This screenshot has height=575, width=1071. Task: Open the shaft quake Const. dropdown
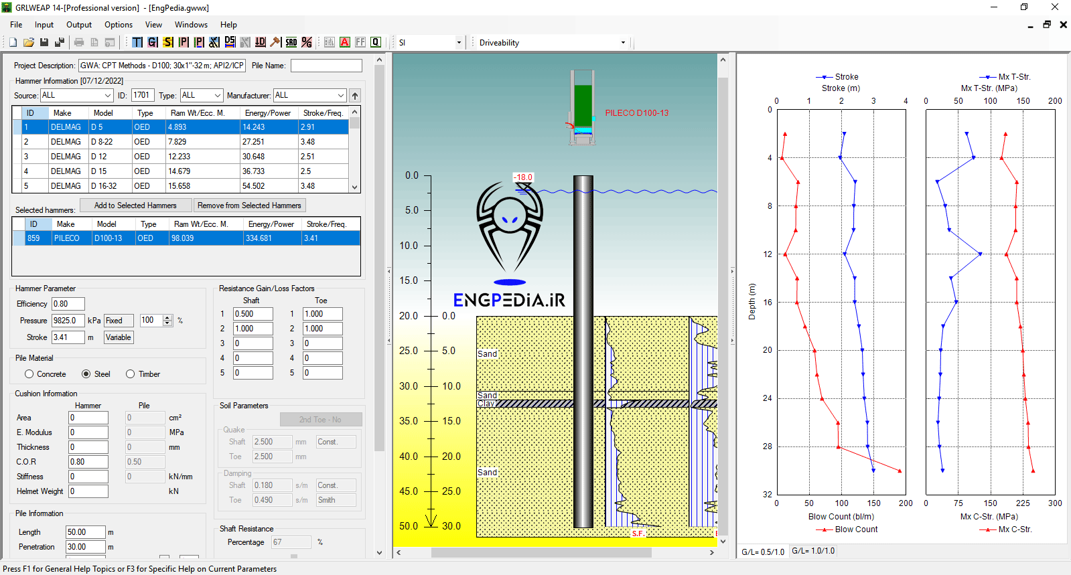[336, 442]
